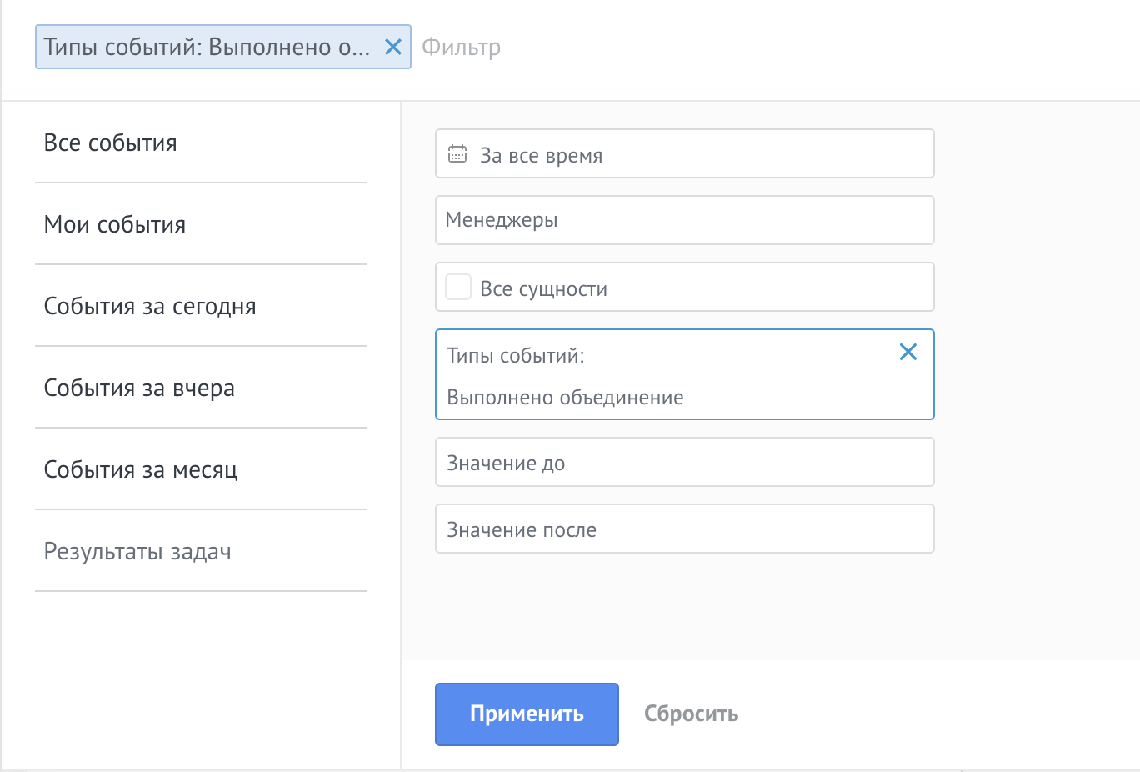Clear the Типы событий field selection
This screenshot has height=772, width=1140.
[x=908, y=352]
